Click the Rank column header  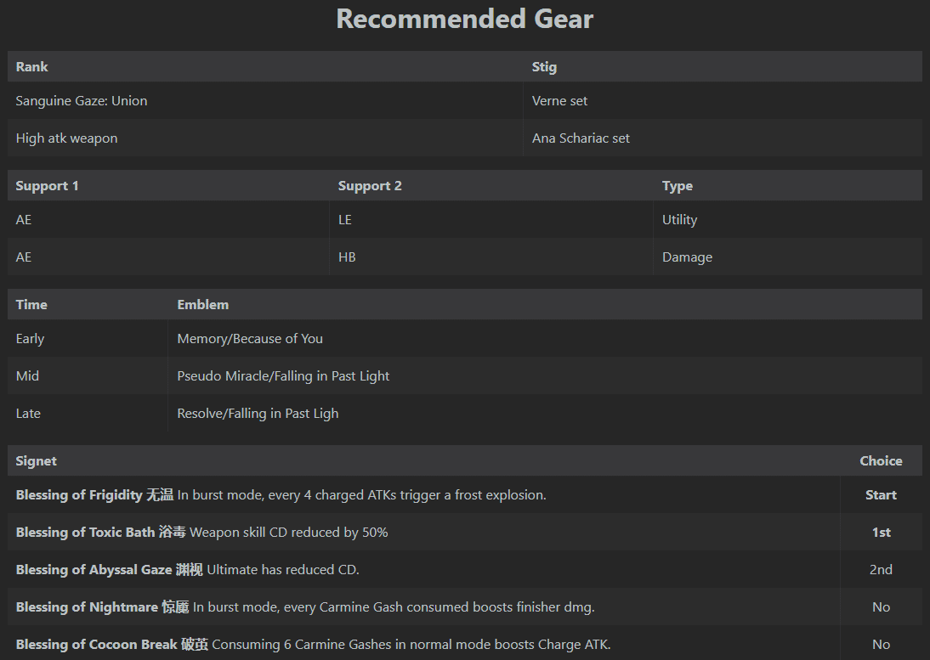pyautogui.click(x=32, y=67)
